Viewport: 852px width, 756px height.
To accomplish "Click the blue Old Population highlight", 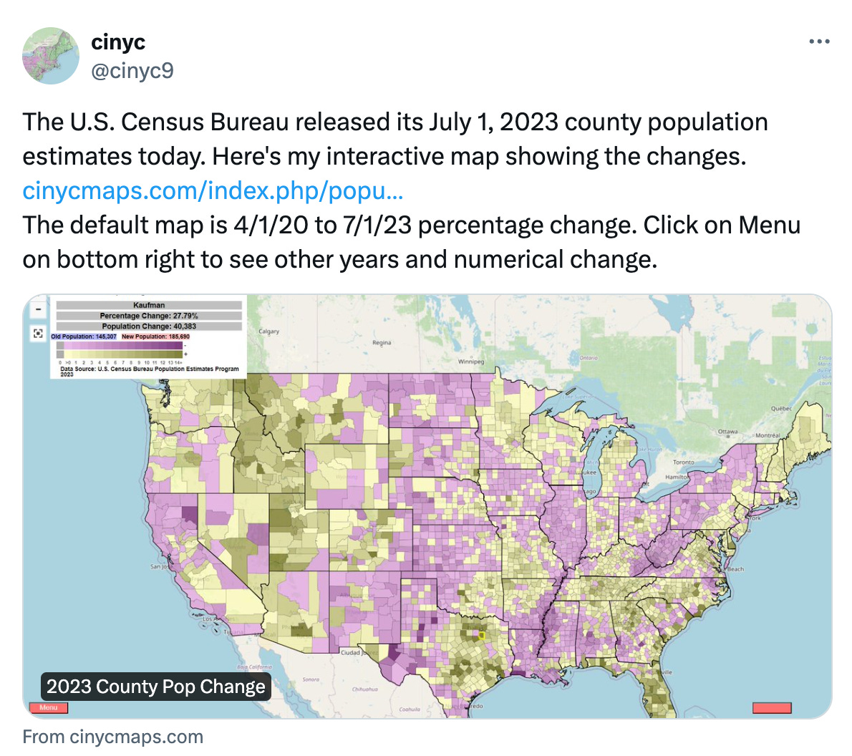I will pos(84,335).
